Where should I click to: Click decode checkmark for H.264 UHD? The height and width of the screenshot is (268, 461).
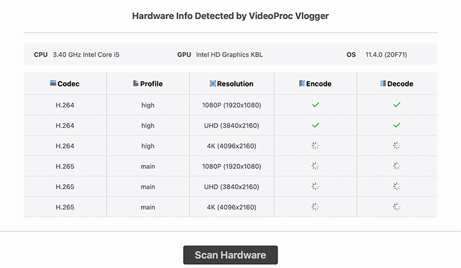tap(397, 125)
